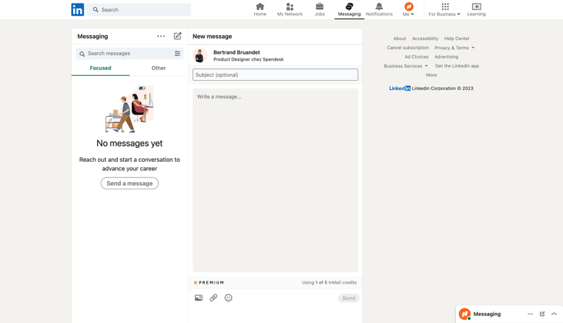Open the Jobs page
Screen dimensions: 563x323
point(320,10)
